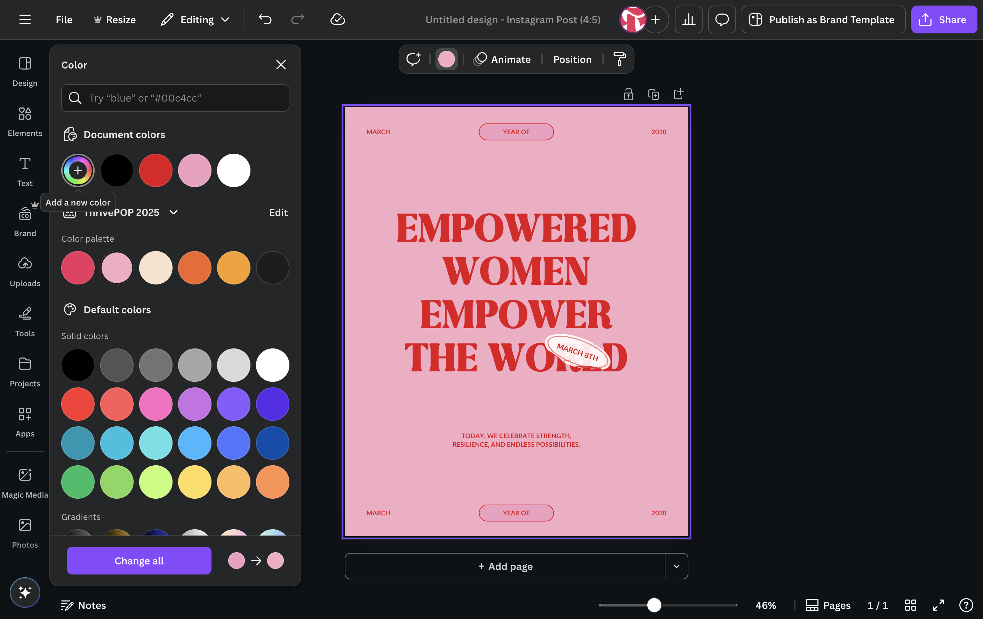Duplicate the page icon above canvas
Screen dimensions: 983x619
point(653,94)
